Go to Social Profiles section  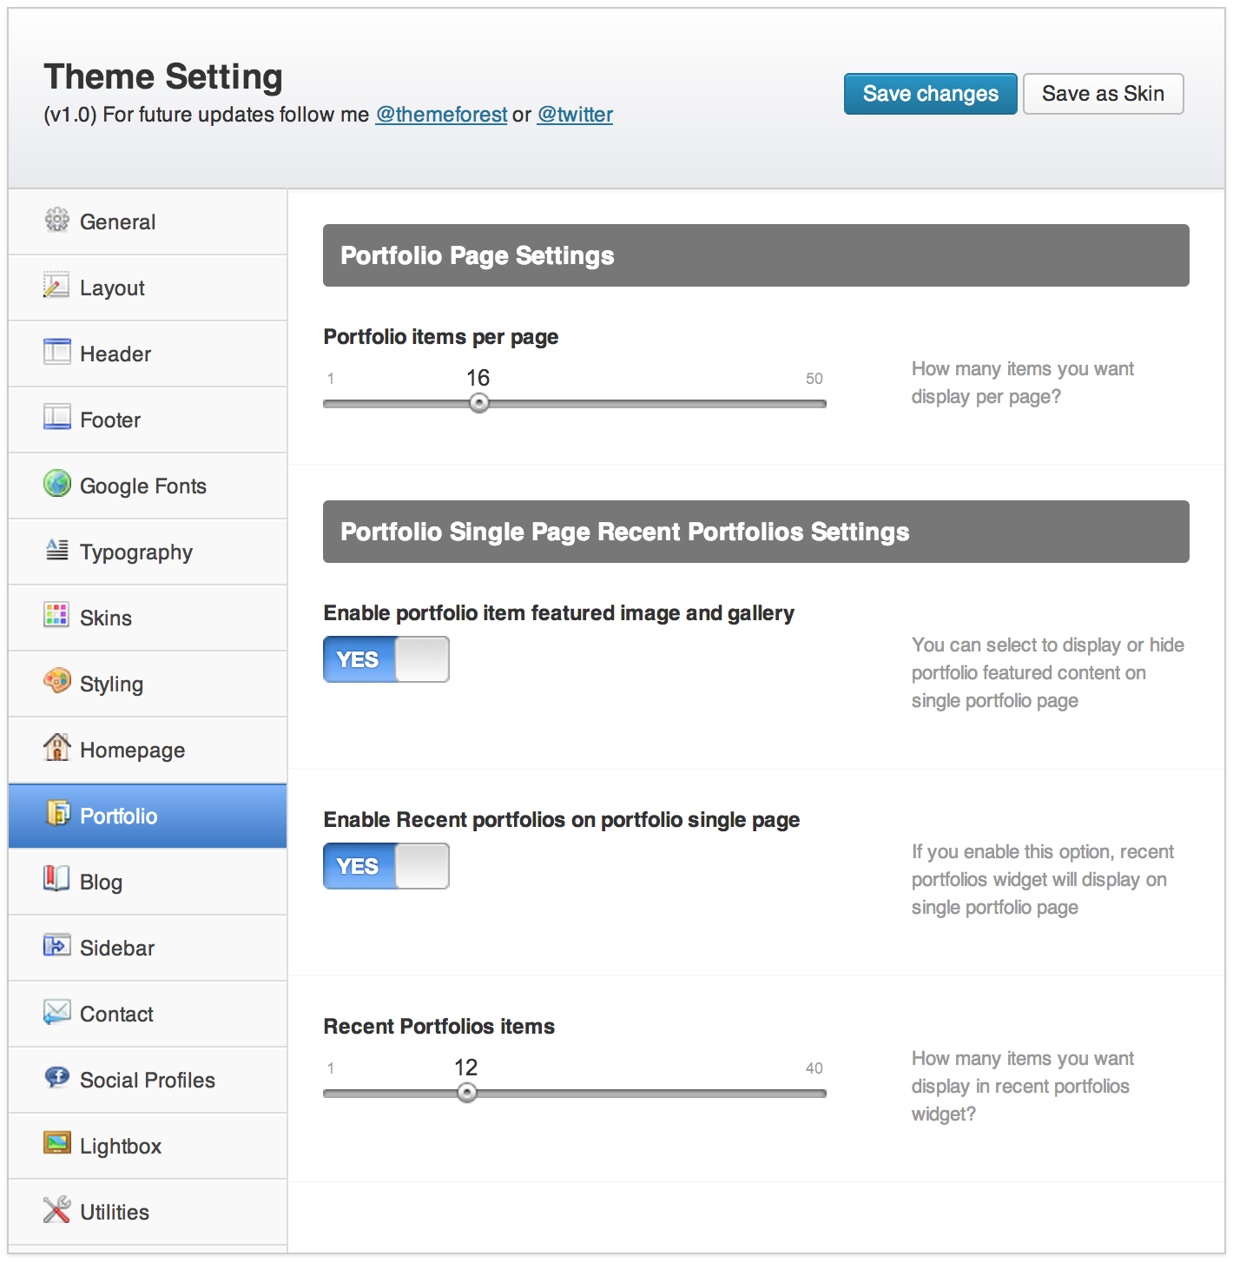click(147, 1081)
